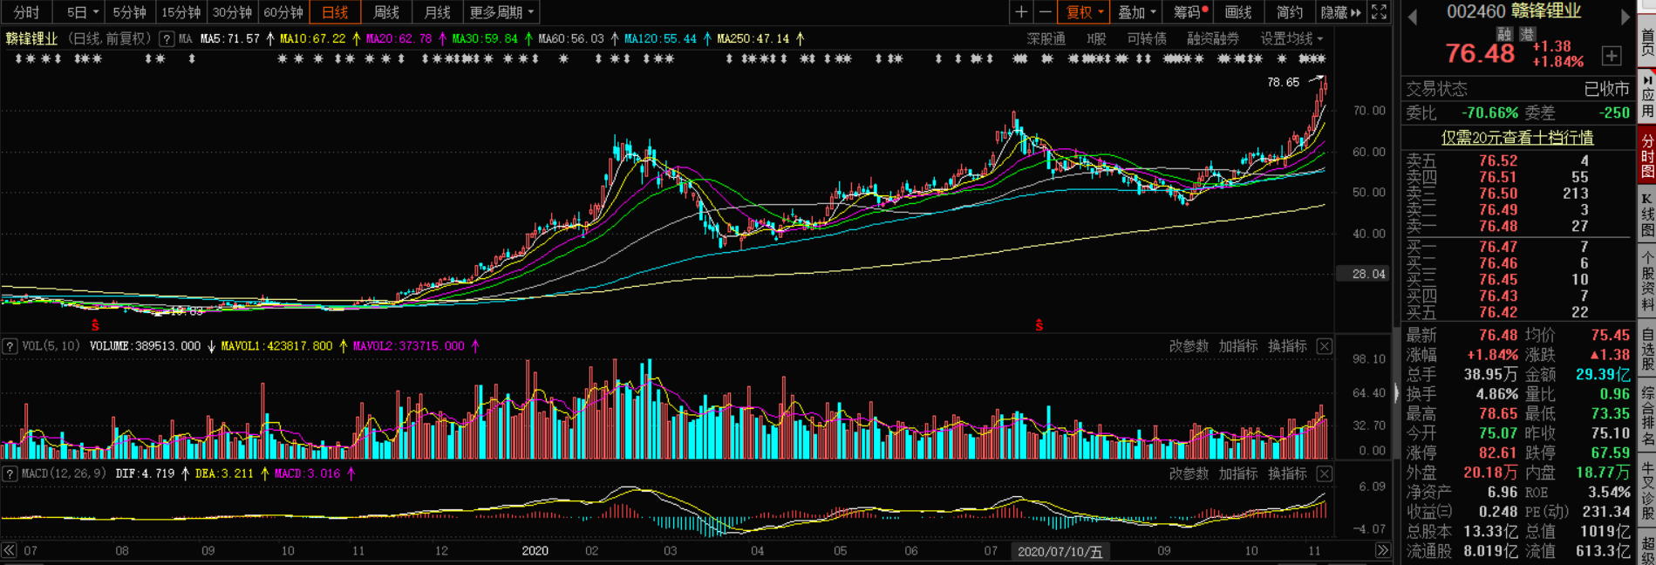Close the MACD indicator panel

[x=1324, y=473]
